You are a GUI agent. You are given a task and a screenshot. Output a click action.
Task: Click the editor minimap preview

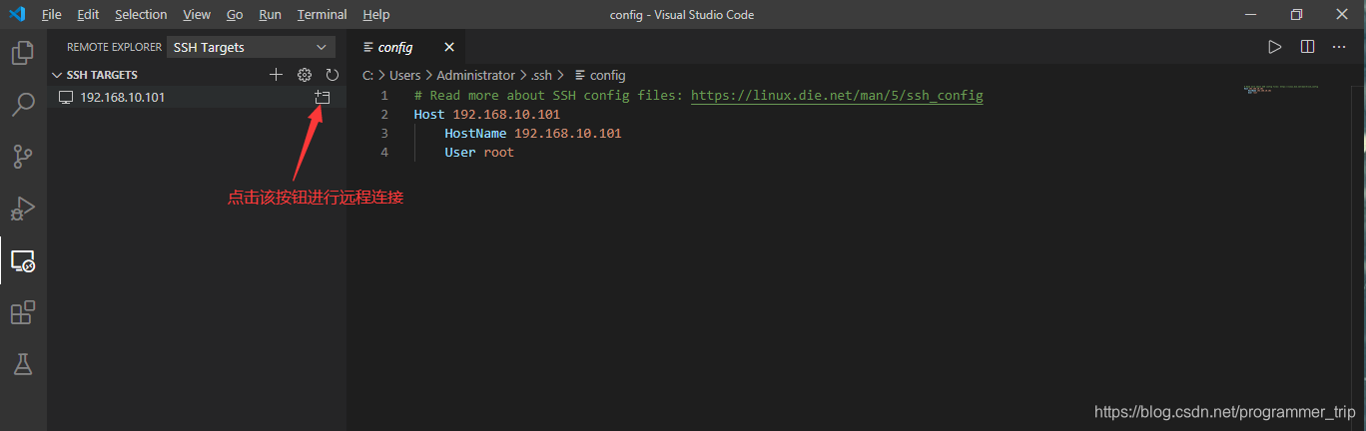1281,89
